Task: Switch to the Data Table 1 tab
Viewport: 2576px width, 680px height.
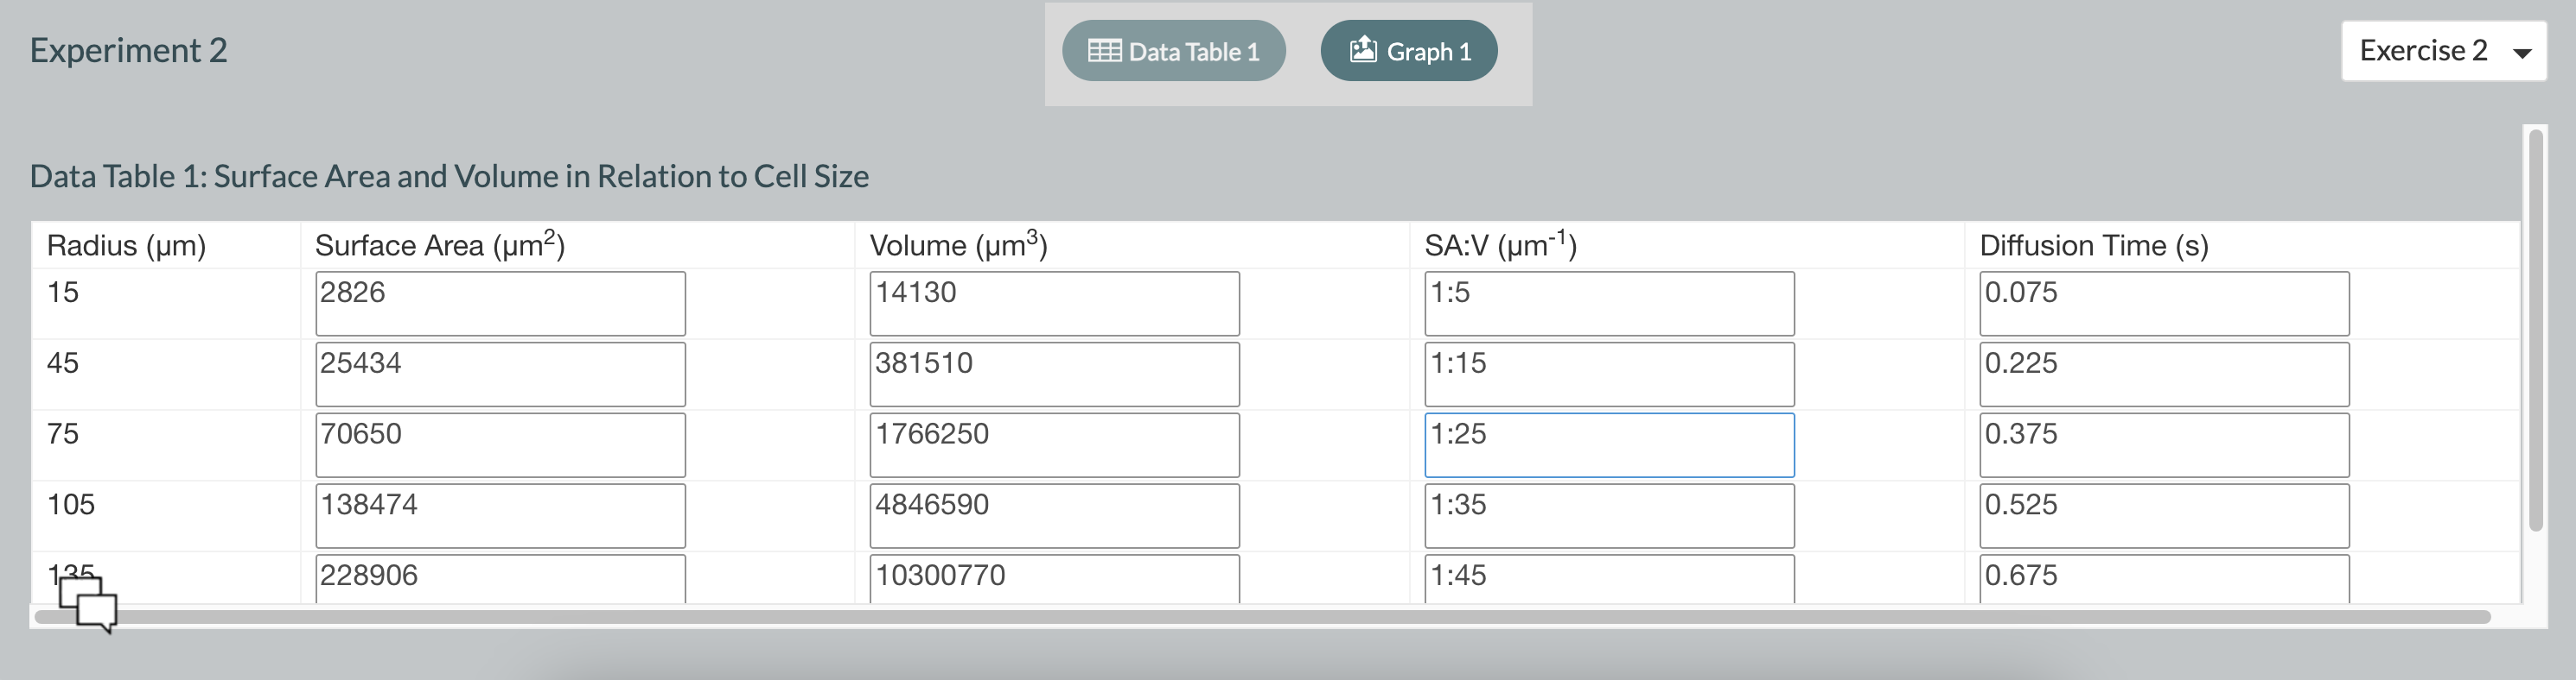Action: (1173, 51)
